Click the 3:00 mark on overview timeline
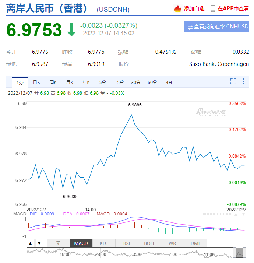Image resolution: width=254 pixels, height=263 pixels. (x=137, y=255)
